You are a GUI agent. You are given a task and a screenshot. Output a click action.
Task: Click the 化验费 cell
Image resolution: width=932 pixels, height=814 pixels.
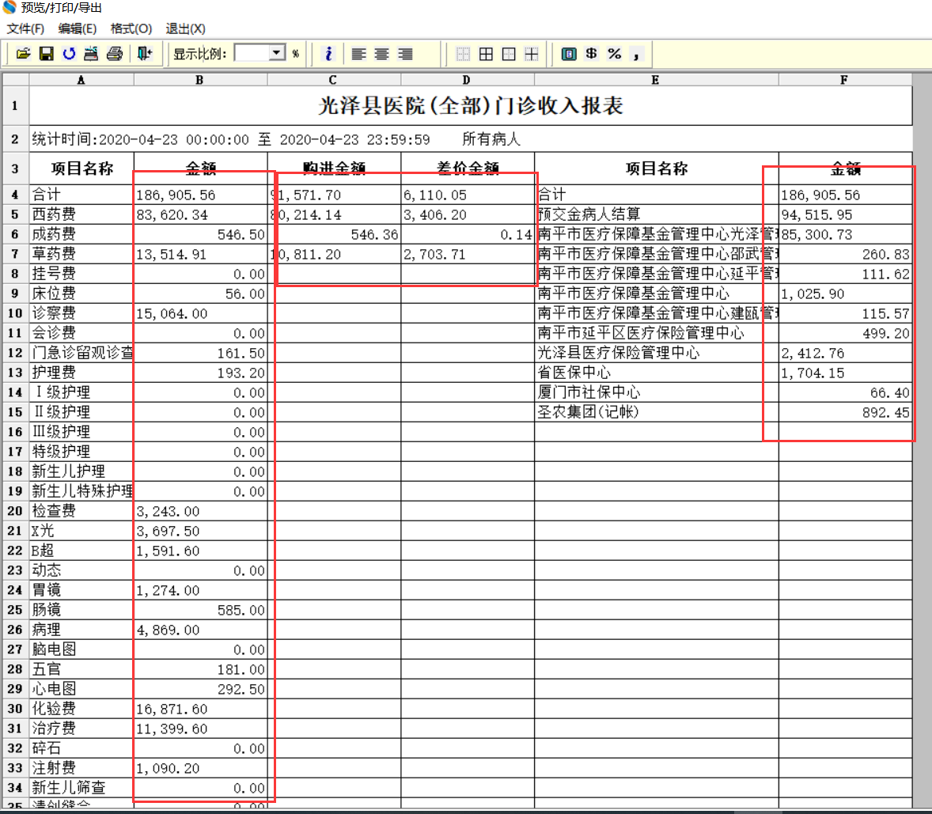click(x=81, y=709)
